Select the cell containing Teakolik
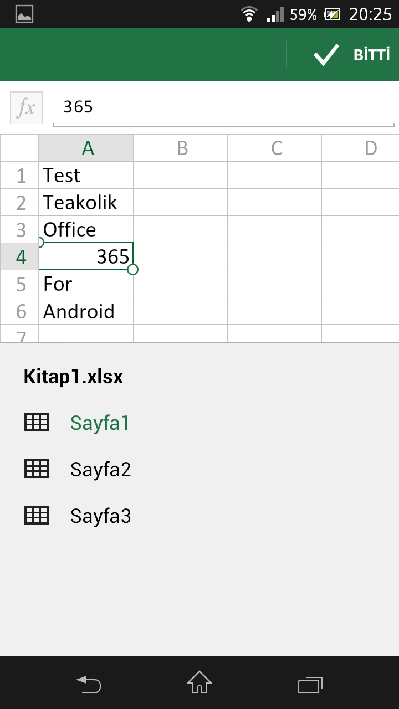This screenshot has height=709, width=399. click(86, 202)
